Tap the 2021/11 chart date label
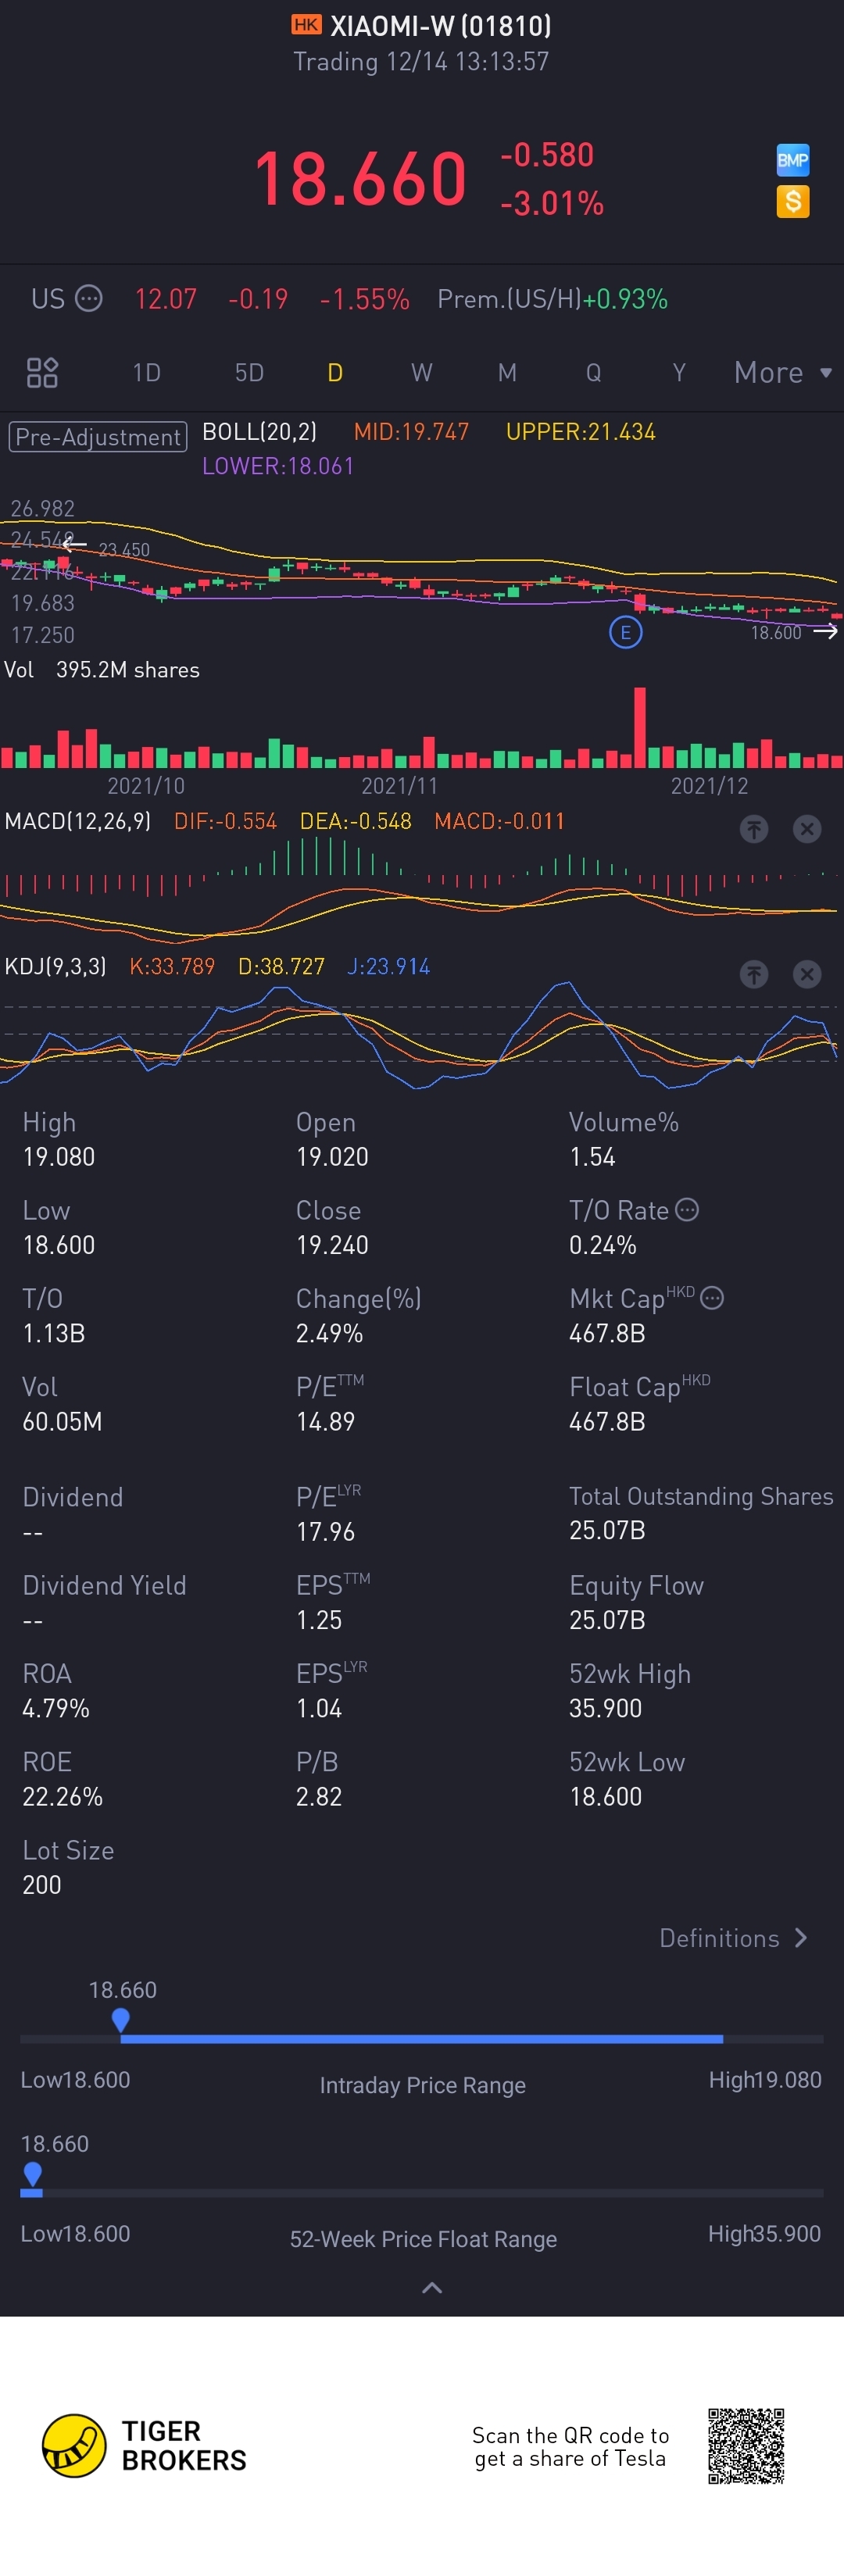Image resolution: width=844 pixels, height=2576 pixels. click(400, 786)
